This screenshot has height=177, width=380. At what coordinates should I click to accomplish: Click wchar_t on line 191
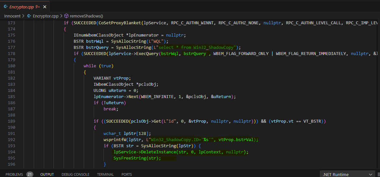[112, 133]
